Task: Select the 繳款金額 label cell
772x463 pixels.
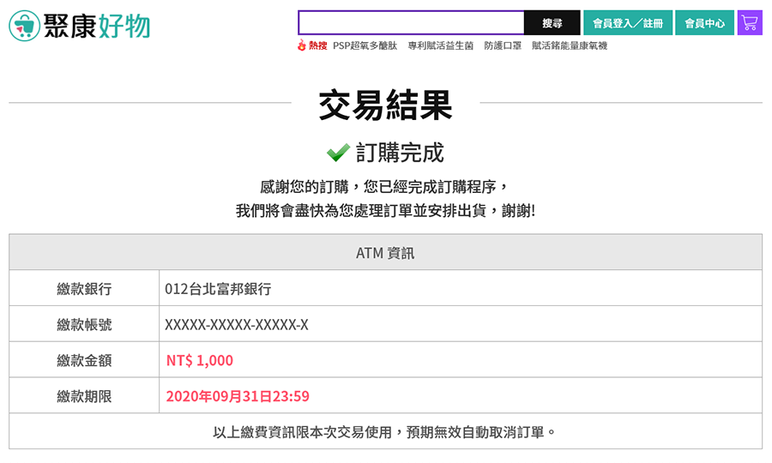Action: [x=84, y=361]
